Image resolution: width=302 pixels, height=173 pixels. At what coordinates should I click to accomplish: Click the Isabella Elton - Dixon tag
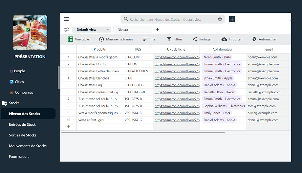click(x=219, y=92)
